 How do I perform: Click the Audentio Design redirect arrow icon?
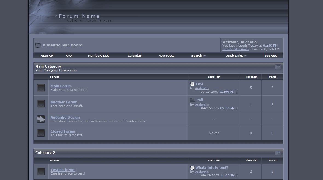41,119
